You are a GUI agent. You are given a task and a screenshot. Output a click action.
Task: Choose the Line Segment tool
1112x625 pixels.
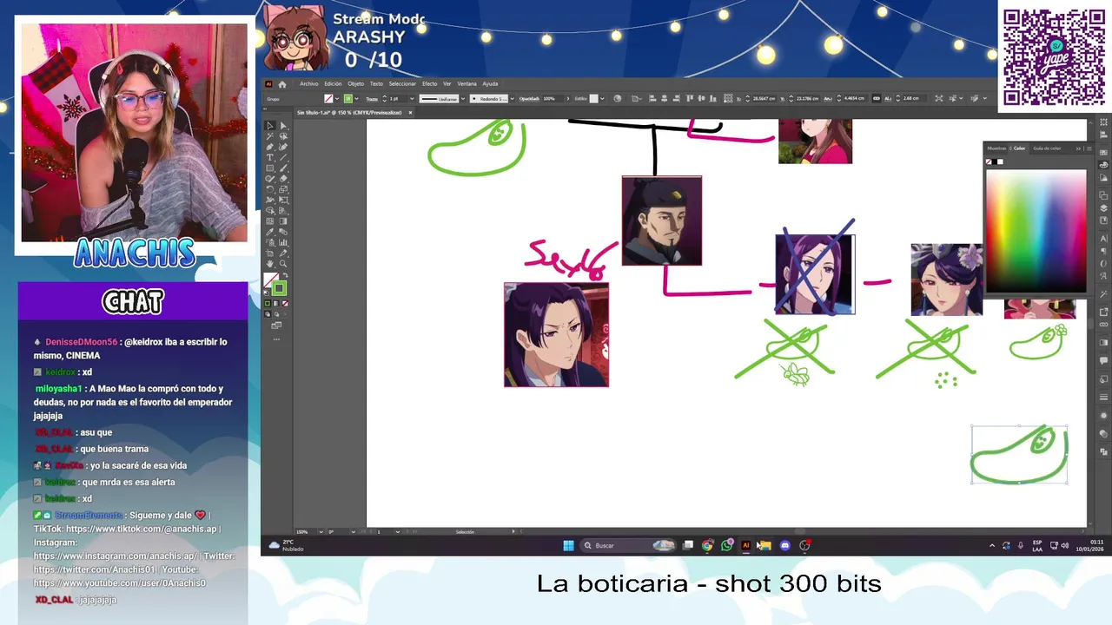point(283,158)
